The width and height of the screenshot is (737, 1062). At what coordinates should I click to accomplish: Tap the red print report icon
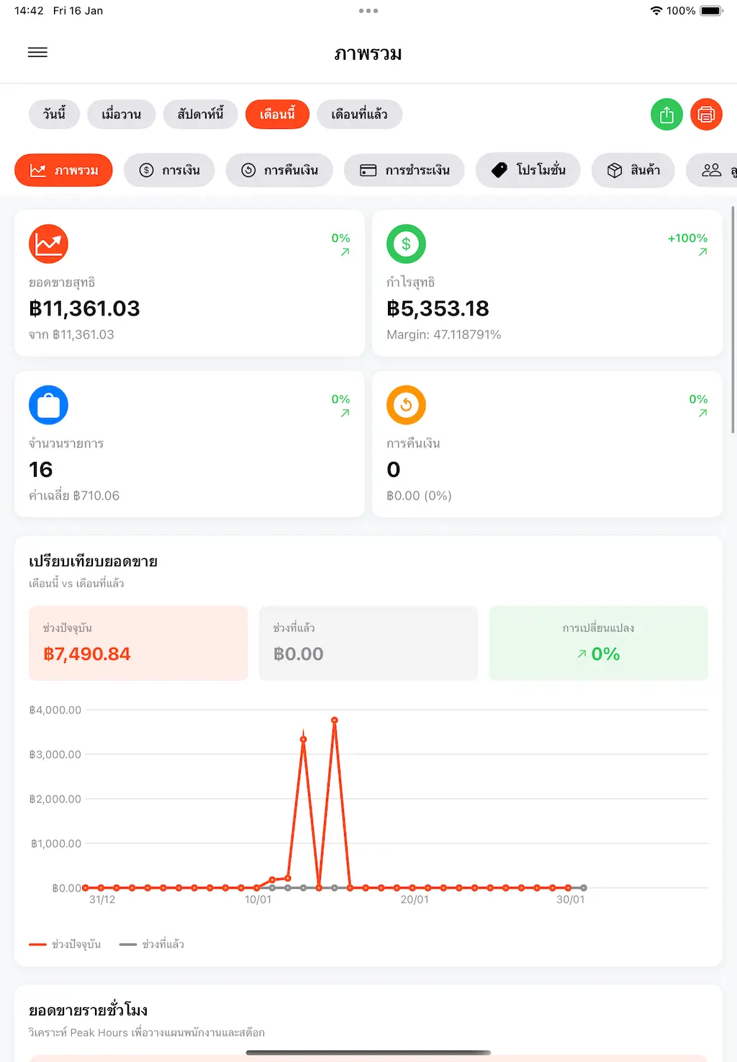(x=706, y=115)
